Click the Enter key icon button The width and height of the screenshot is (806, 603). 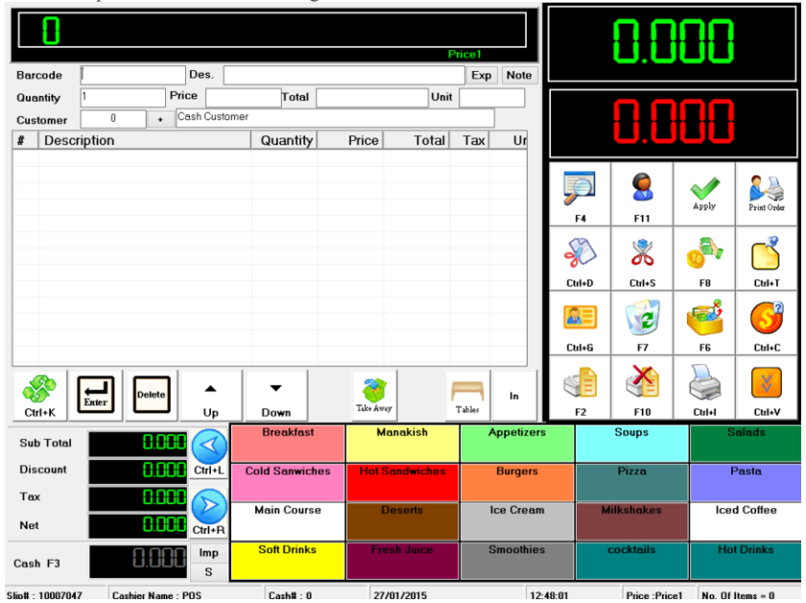pyautogui.click(x=96, y=395)
